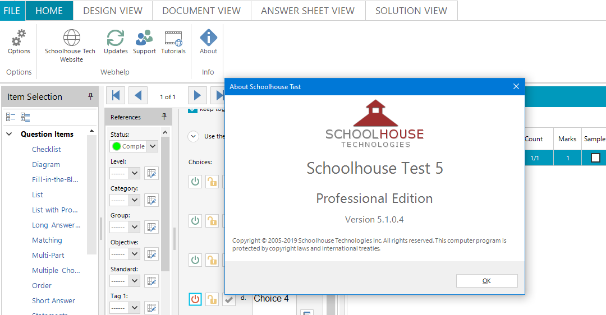Select the Order question item
The height and width of the screenshot is (315, 606).
pyautogui.click(x=42, y=286)
